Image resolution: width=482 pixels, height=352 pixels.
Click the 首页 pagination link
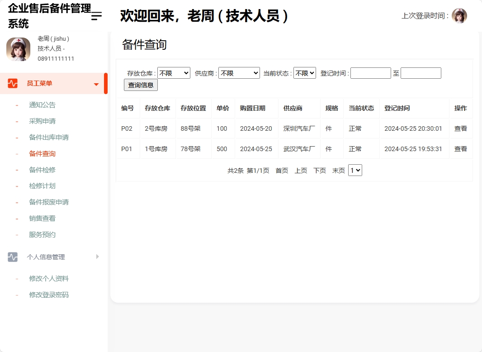(x=281, y=170)
